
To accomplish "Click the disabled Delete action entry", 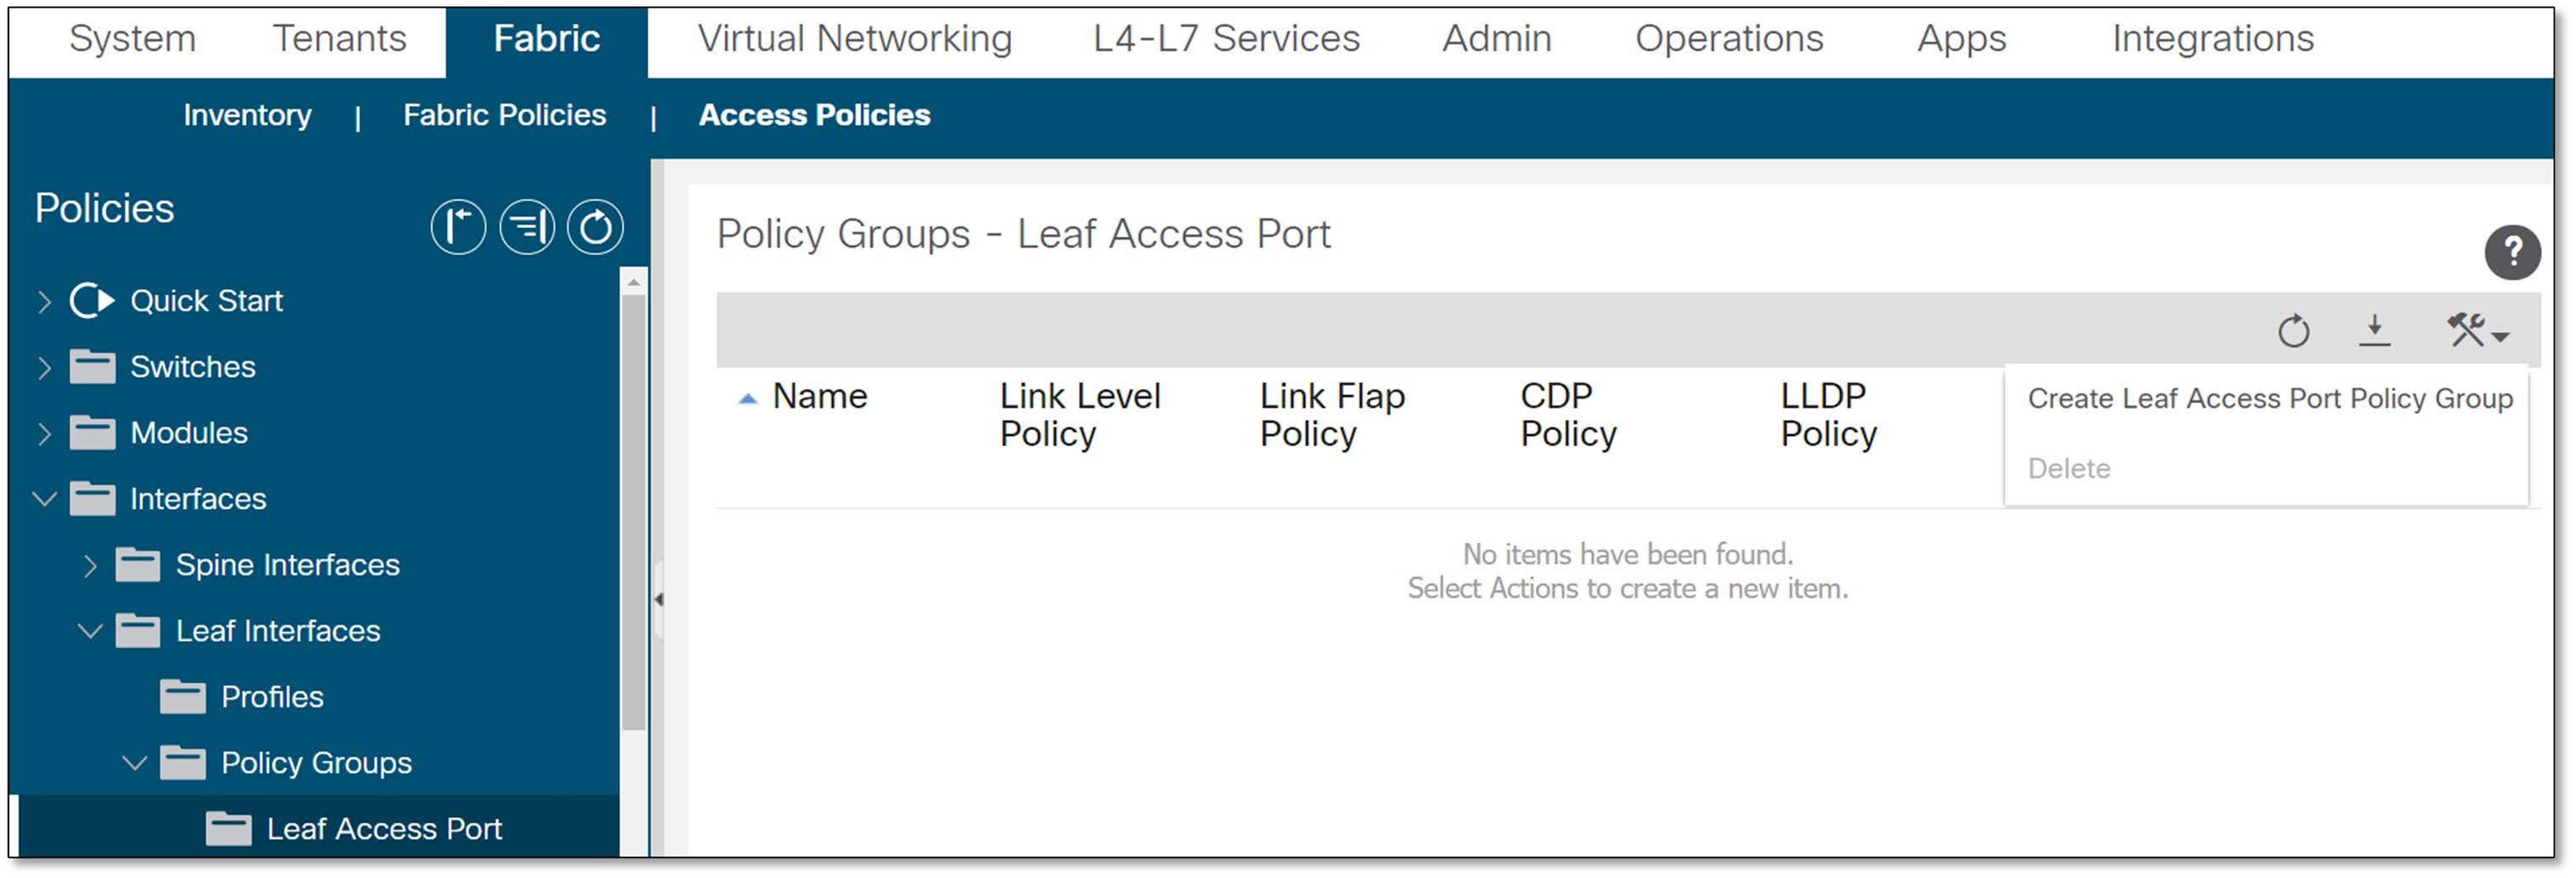I will [x=2069, y=467].
